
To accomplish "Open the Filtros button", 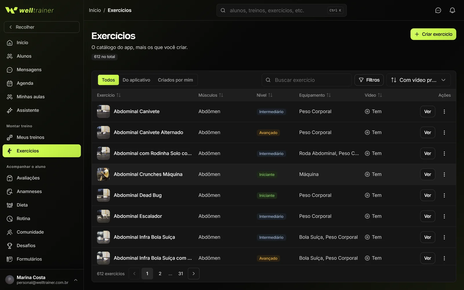I will [x=369, y=80].
